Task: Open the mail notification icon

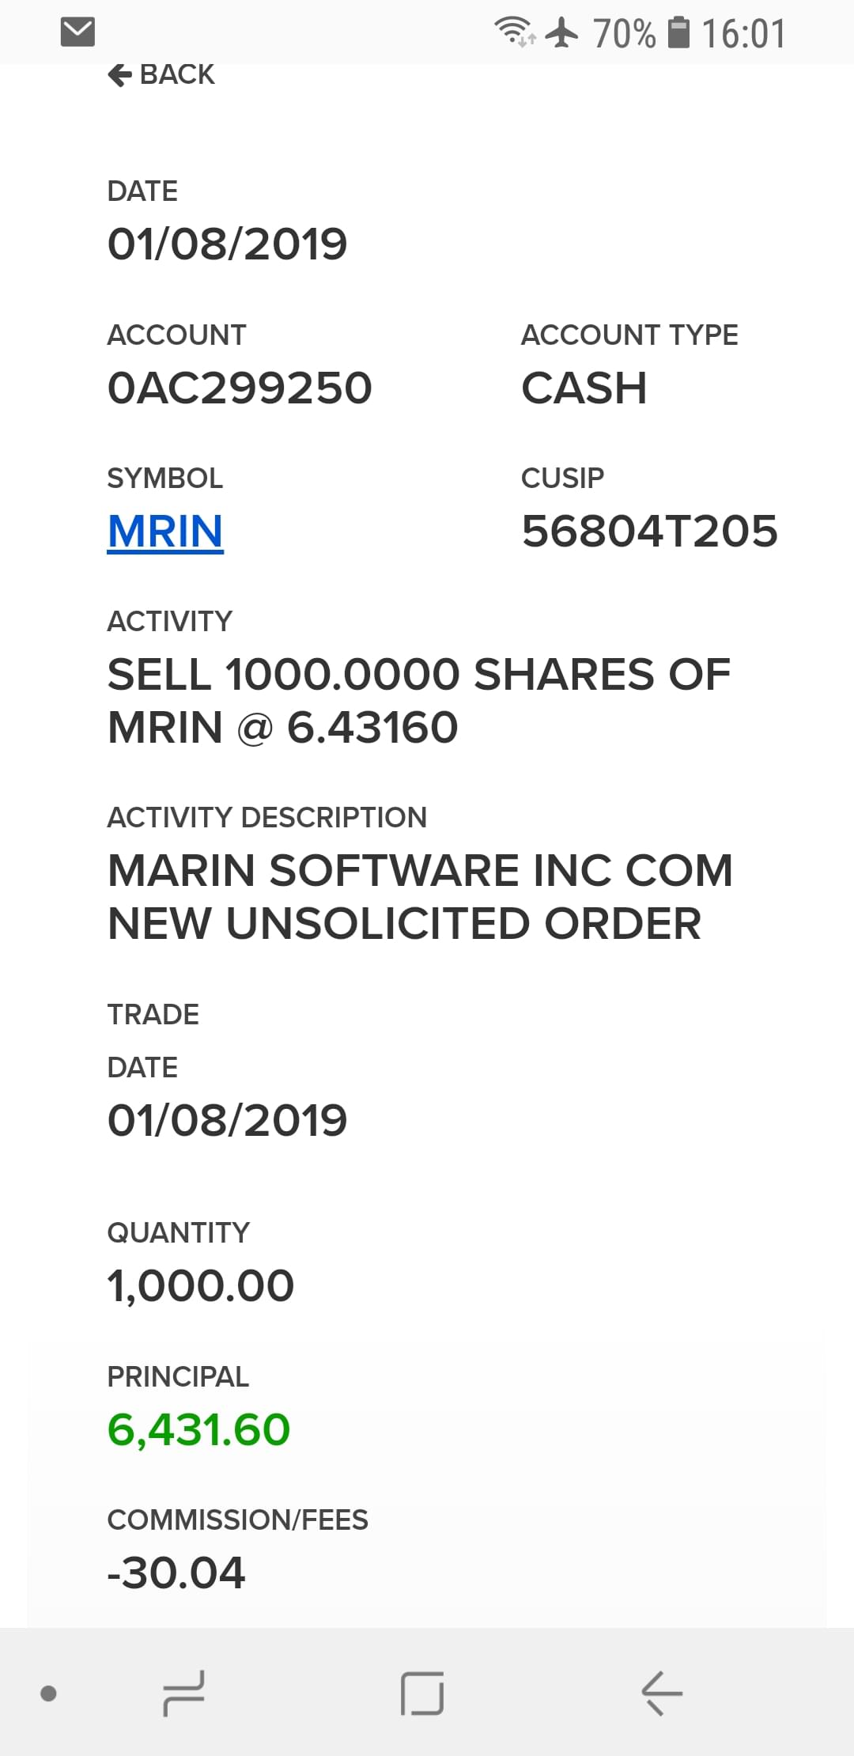Action: [x=77, y=32]
